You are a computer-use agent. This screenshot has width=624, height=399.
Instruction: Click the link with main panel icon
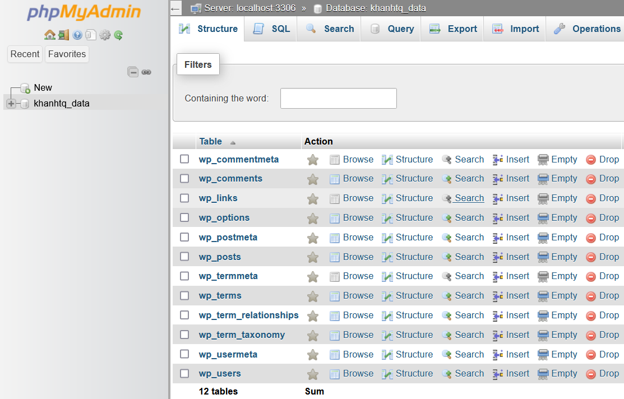(146, 72)
